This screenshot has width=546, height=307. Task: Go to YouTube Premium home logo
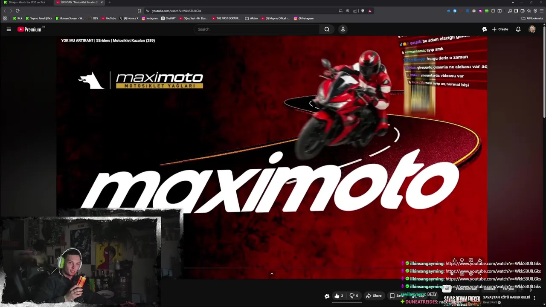click(29, 29)
